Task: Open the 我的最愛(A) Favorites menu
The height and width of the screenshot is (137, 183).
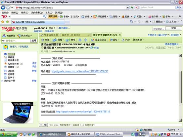Action: pyautogui.click(x=37, y=13)
